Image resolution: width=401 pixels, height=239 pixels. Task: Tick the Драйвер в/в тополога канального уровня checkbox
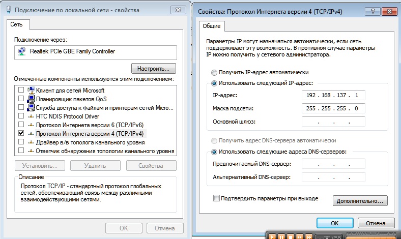point(21,142)
